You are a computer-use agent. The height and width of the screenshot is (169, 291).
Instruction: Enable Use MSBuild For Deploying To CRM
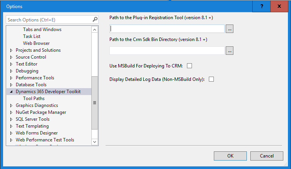tap(190, 66)
